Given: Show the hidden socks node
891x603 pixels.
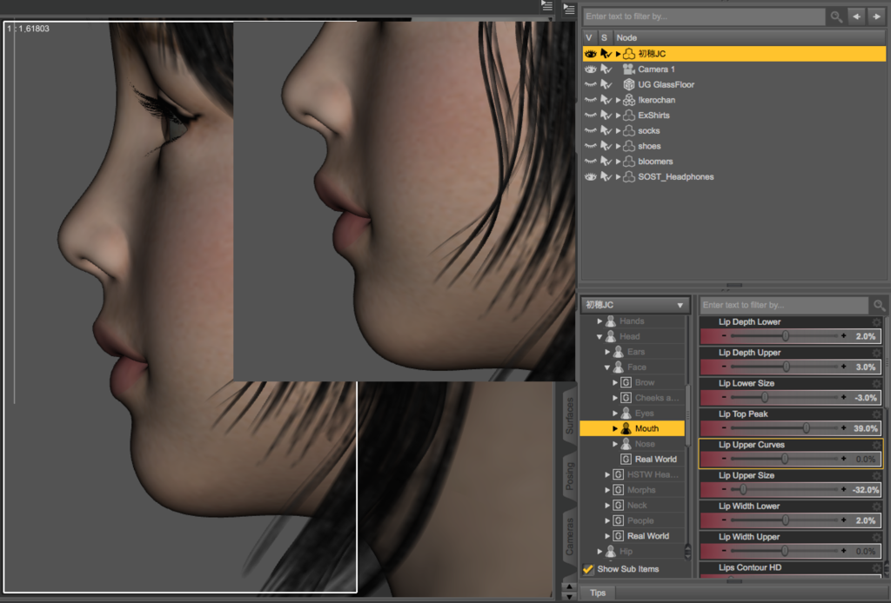Looking at the screenshot, I should click(x=591, y=130).
